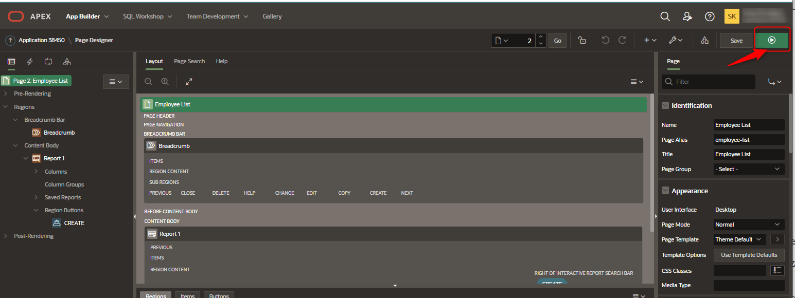Click the Undo icon in toolbar
This screenshot has width=795, height=298.
point(606,40)
